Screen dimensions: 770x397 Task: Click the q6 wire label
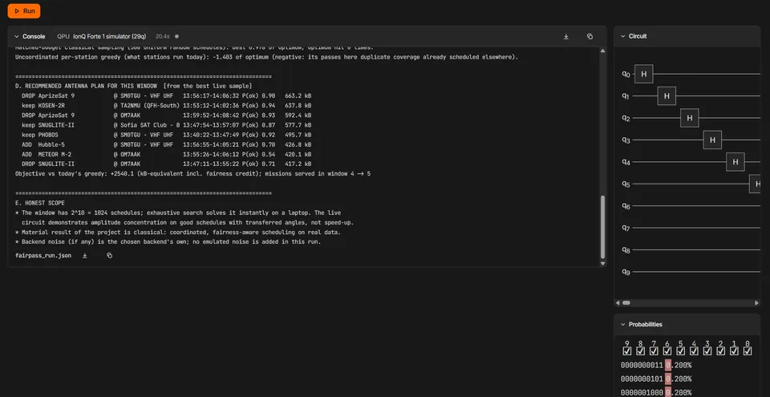point(626,206)
